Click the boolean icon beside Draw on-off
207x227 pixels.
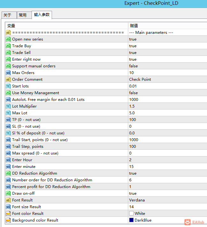tap(8, 193)
